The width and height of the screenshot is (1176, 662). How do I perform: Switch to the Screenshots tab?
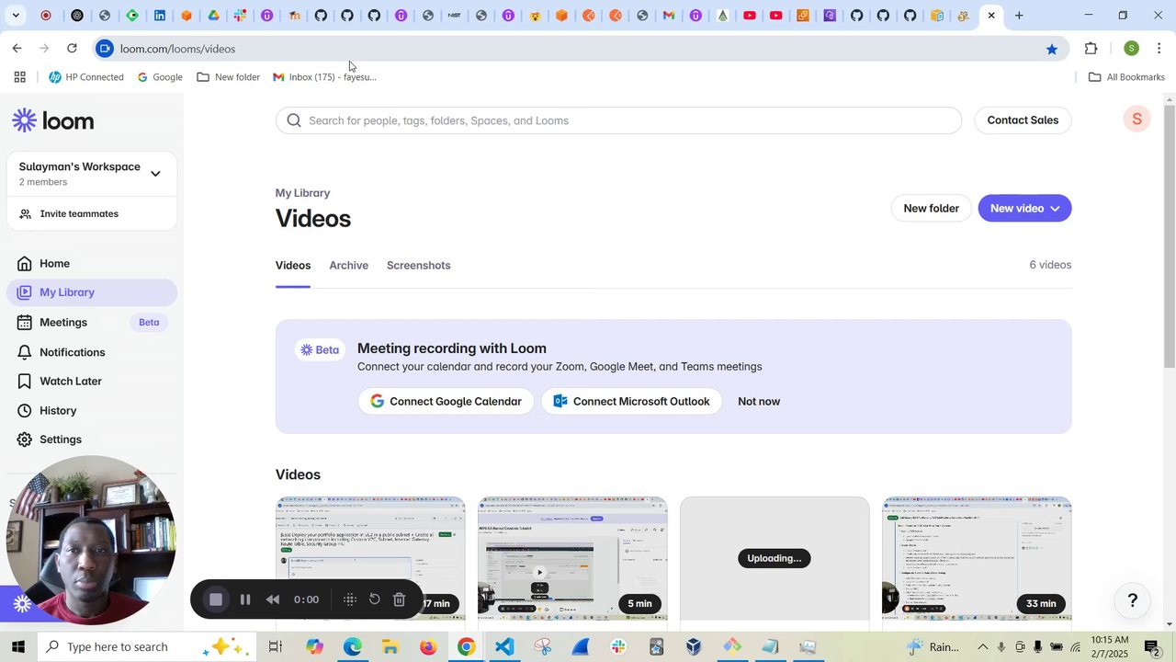tap(419, 266)
